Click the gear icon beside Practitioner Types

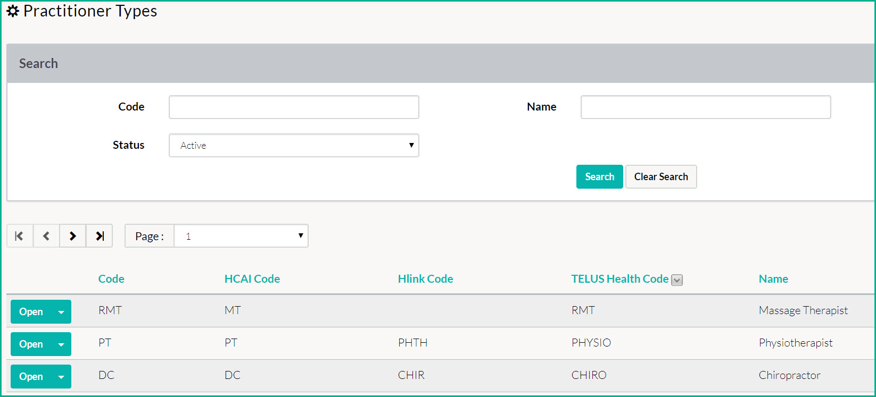coord(13,11)
